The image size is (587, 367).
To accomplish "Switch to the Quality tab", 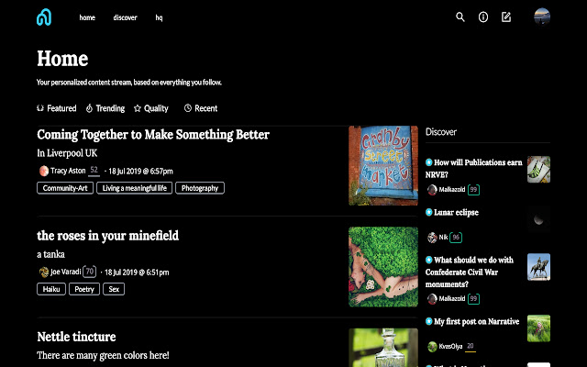I will (151, 108).
